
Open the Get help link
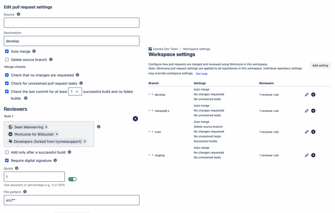202,74
